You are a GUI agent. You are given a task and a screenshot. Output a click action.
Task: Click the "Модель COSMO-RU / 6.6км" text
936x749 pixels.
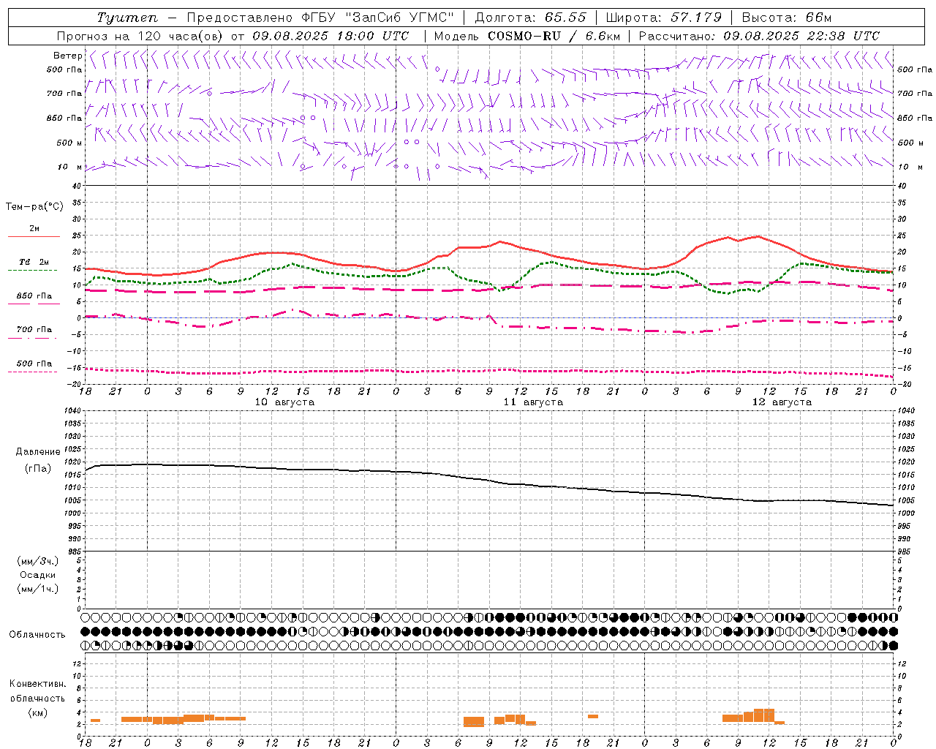point(527,36)
